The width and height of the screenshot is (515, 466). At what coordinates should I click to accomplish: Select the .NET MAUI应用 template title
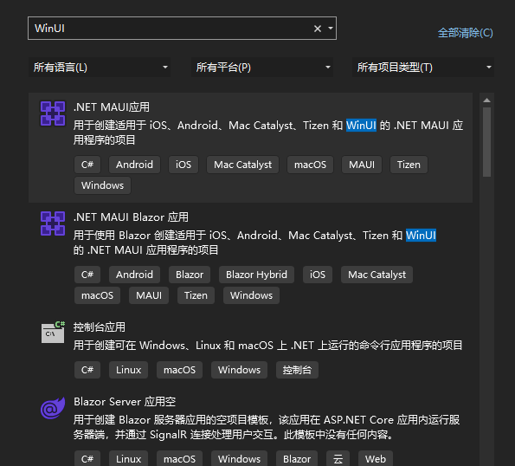pos(112,107)
